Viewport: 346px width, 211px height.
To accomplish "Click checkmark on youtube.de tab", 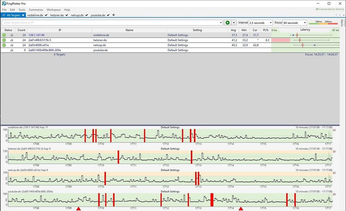I will [108, 15].
